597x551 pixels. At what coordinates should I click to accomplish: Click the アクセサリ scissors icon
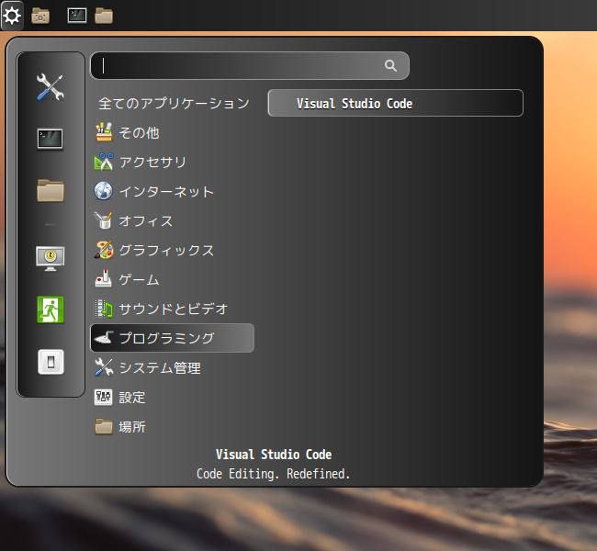click(104, 162)
